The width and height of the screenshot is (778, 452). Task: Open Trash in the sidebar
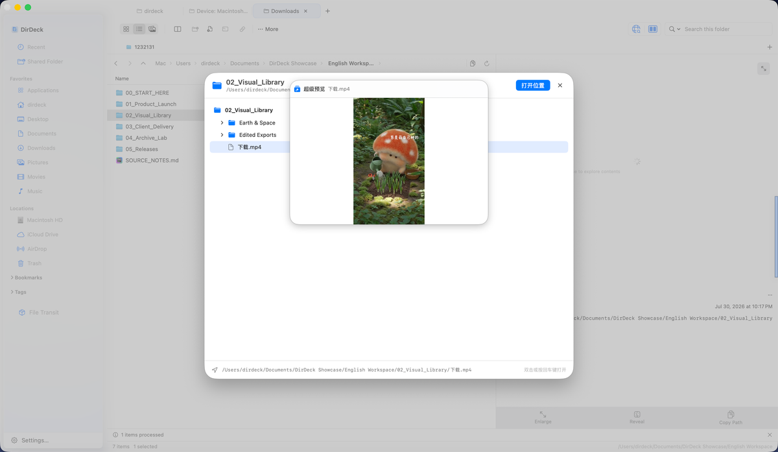point(34,263)
